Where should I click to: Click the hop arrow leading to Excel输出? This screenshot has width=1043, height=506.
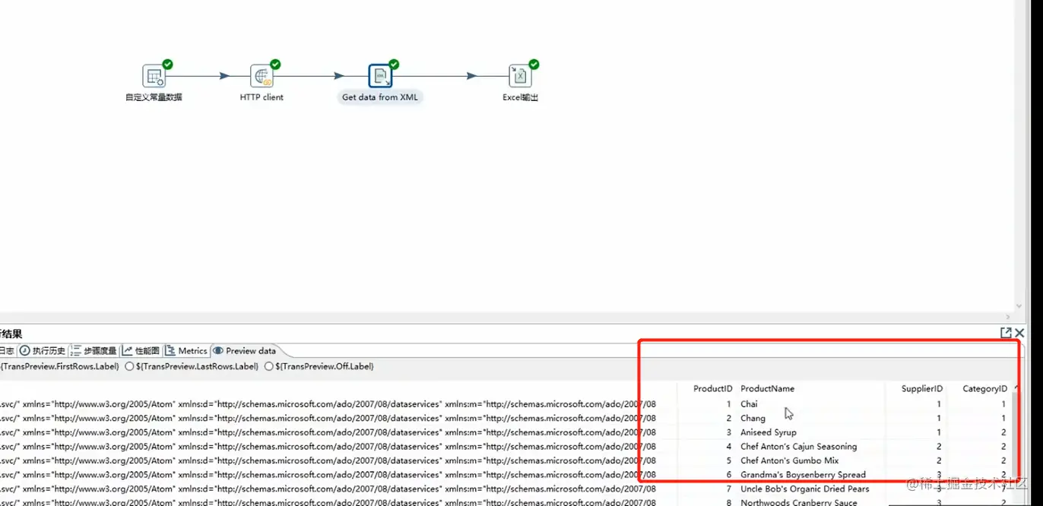[x=472, y=76]
